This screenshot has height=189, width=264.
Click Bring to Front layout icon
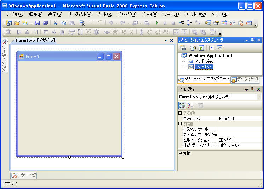point(195,32)
